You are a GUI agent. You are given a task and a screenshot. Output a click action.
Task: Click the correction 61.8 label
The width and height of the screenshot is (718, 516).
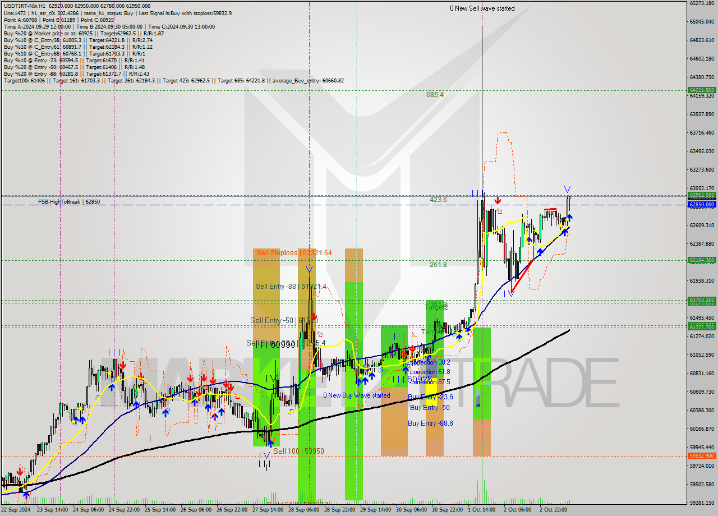[x=430, y=372]
